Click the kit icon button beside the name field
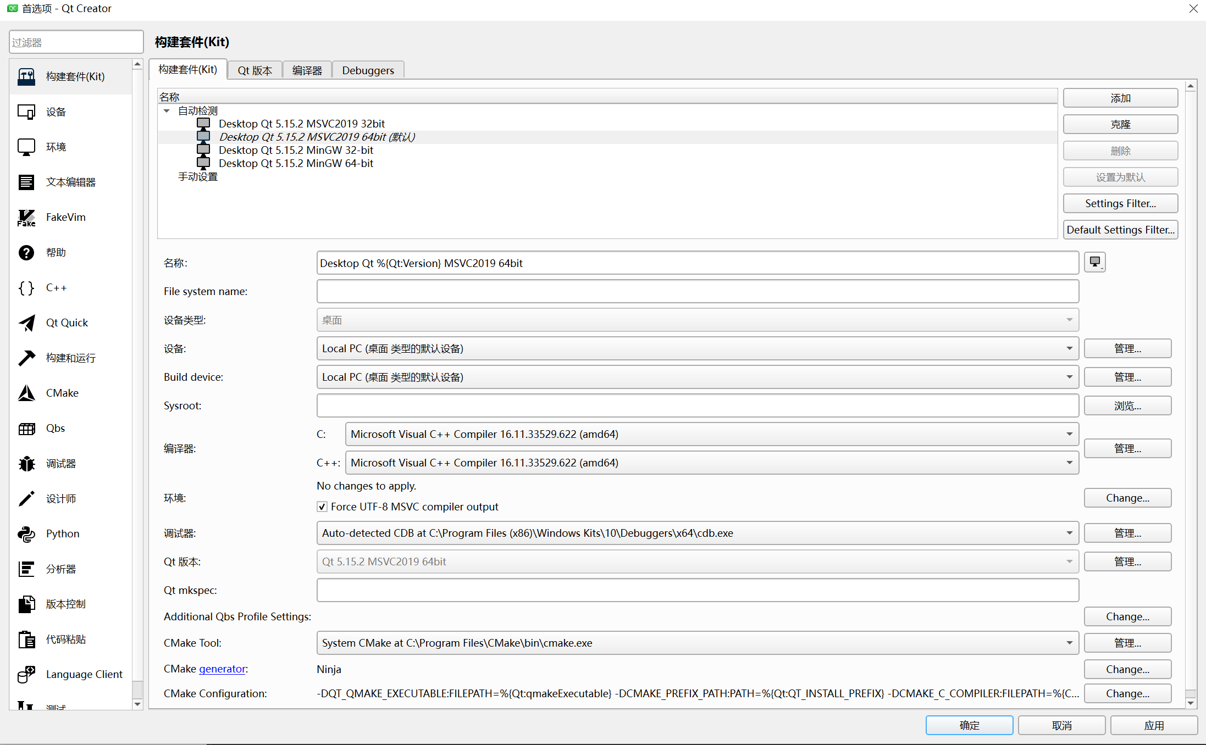This screenshot has height=745, width=1206. pos(1094,263)
